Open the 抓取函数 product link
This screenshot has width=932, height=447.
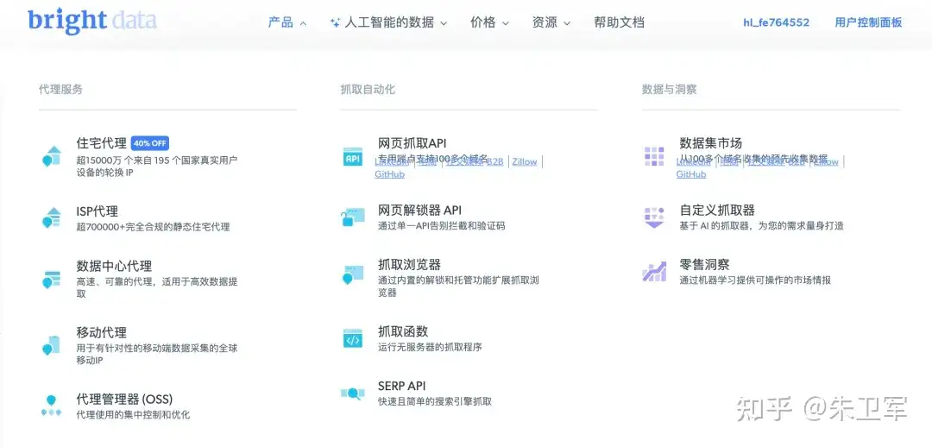click(403, 331)
